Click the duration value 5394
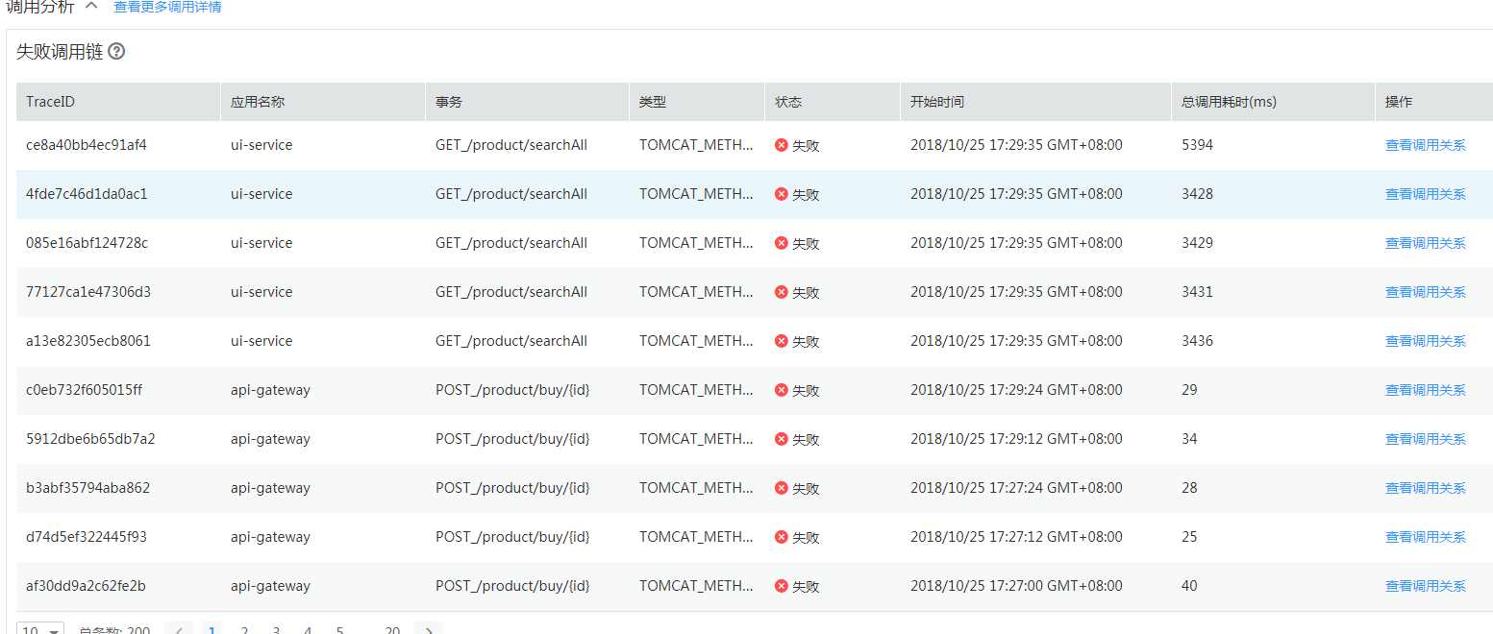Image resolution: width=1493 pixels, height=634 pixels. click(x=1197, y=145)
